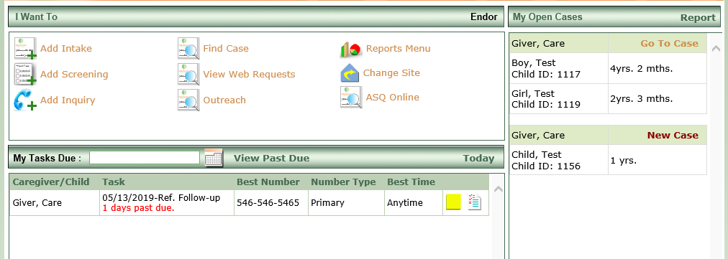Click the Number Type column header
The height and width of the screenshot is (259, 728).
tap(343, 182)
